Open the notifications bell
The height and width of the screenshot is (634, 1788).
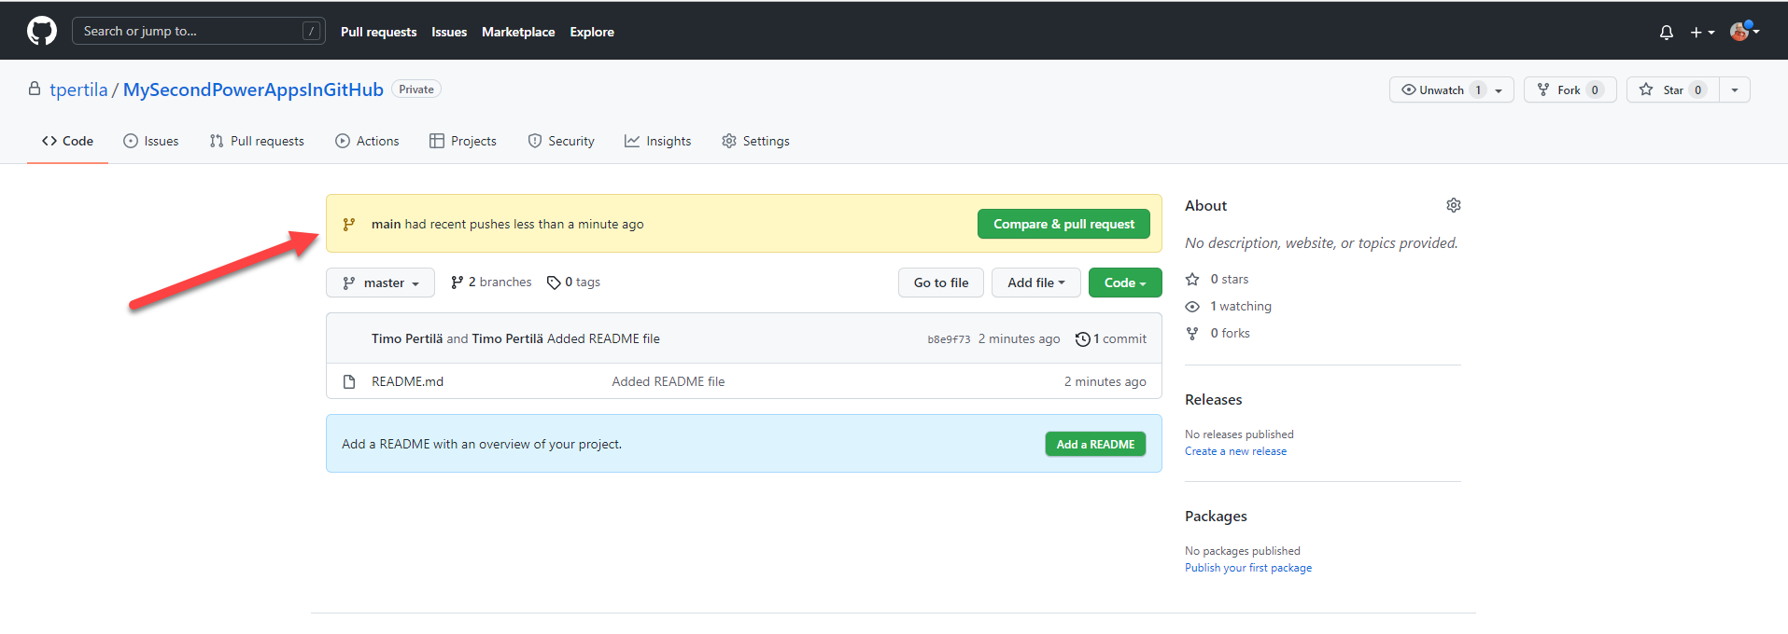tap(1666, 33)
